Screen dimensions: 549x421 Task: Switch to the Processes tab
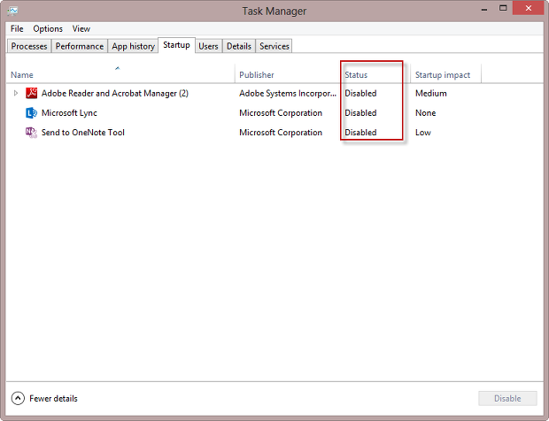(29, 46)
